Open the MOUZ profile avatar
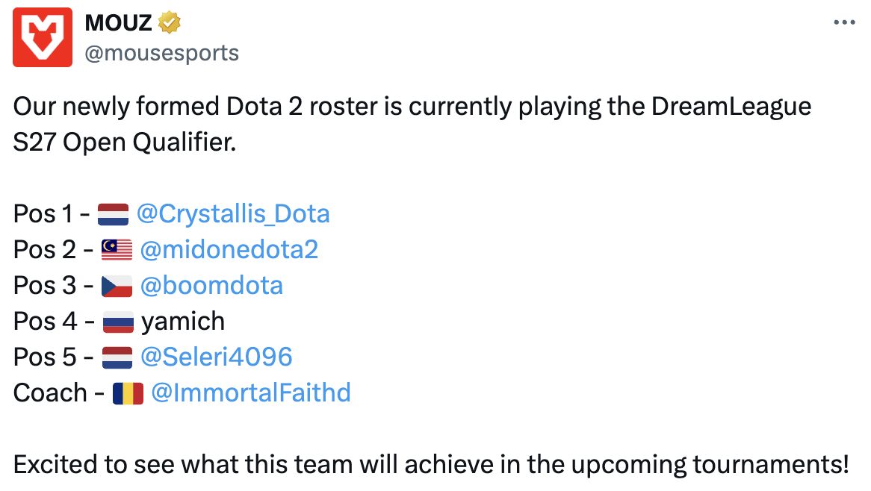871x491 pixels. tap(43, 37)
